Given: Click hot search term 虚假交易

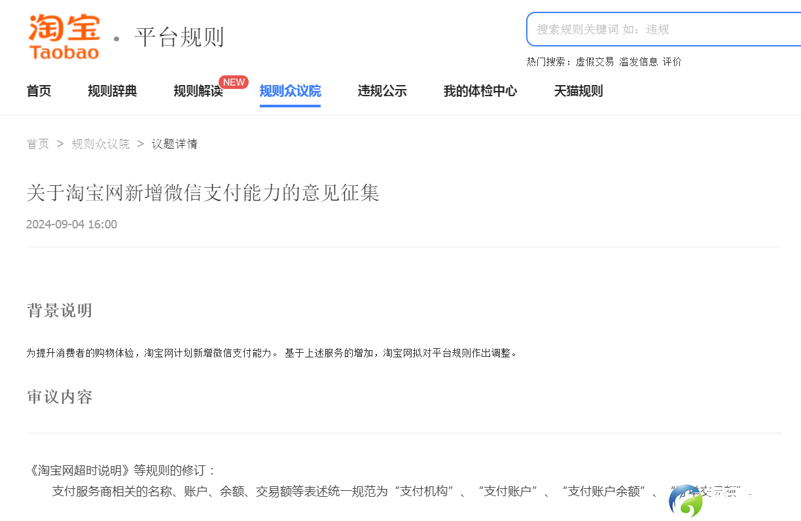Looking at the screenshot, I should tap(595, 62).
